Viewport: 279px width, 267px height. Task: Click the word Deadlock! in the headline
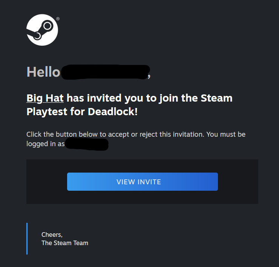pos(113,112)
